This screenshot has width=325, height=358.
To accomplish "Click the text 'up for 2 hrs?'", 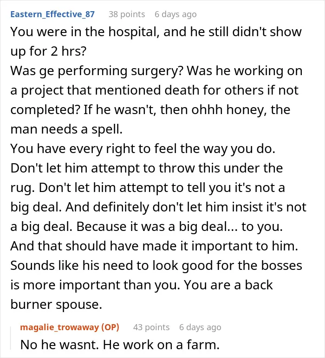I will (48, 51).
